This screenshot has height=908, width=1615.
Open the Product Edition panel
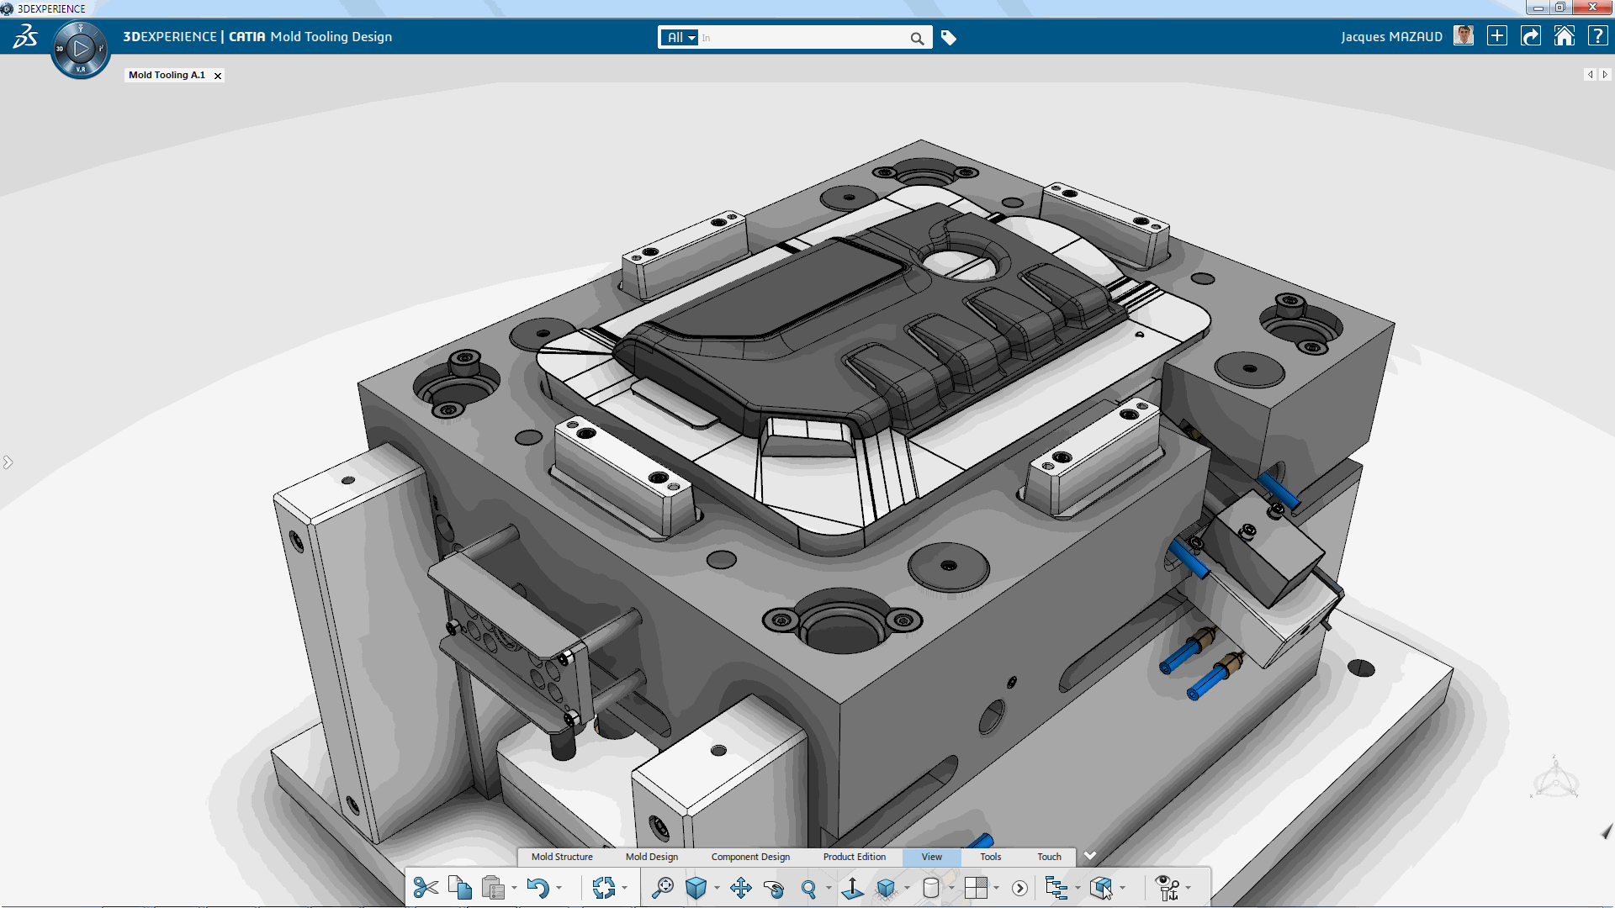pyautogui.click(x=854, y=856)
